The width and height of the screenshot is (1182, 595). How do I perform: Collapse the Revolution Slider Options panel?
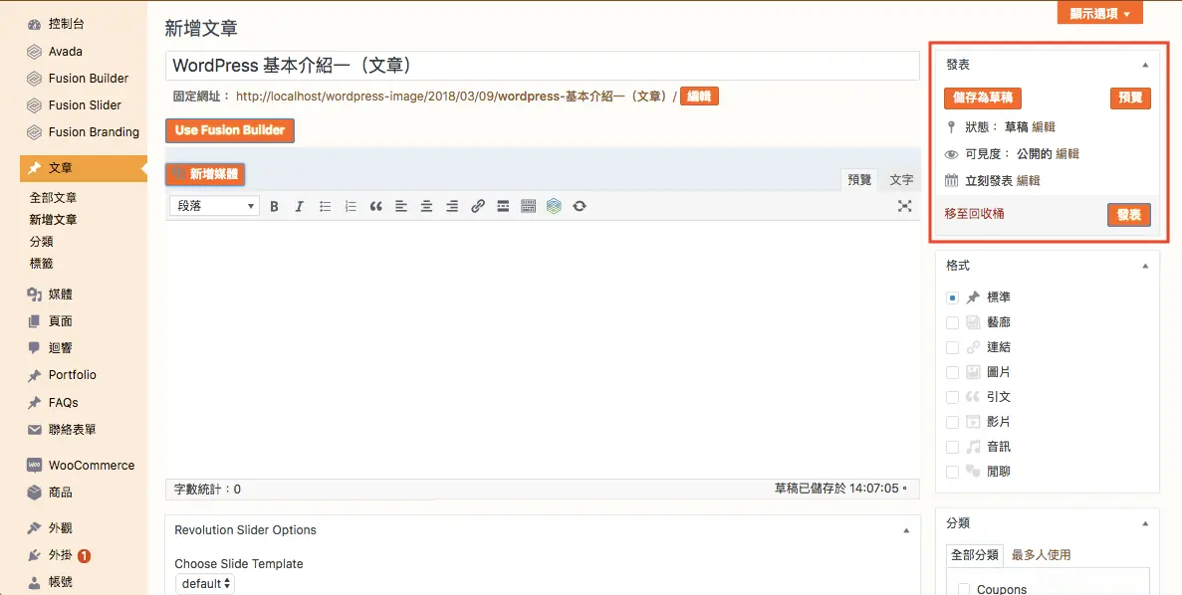point(906,531)
